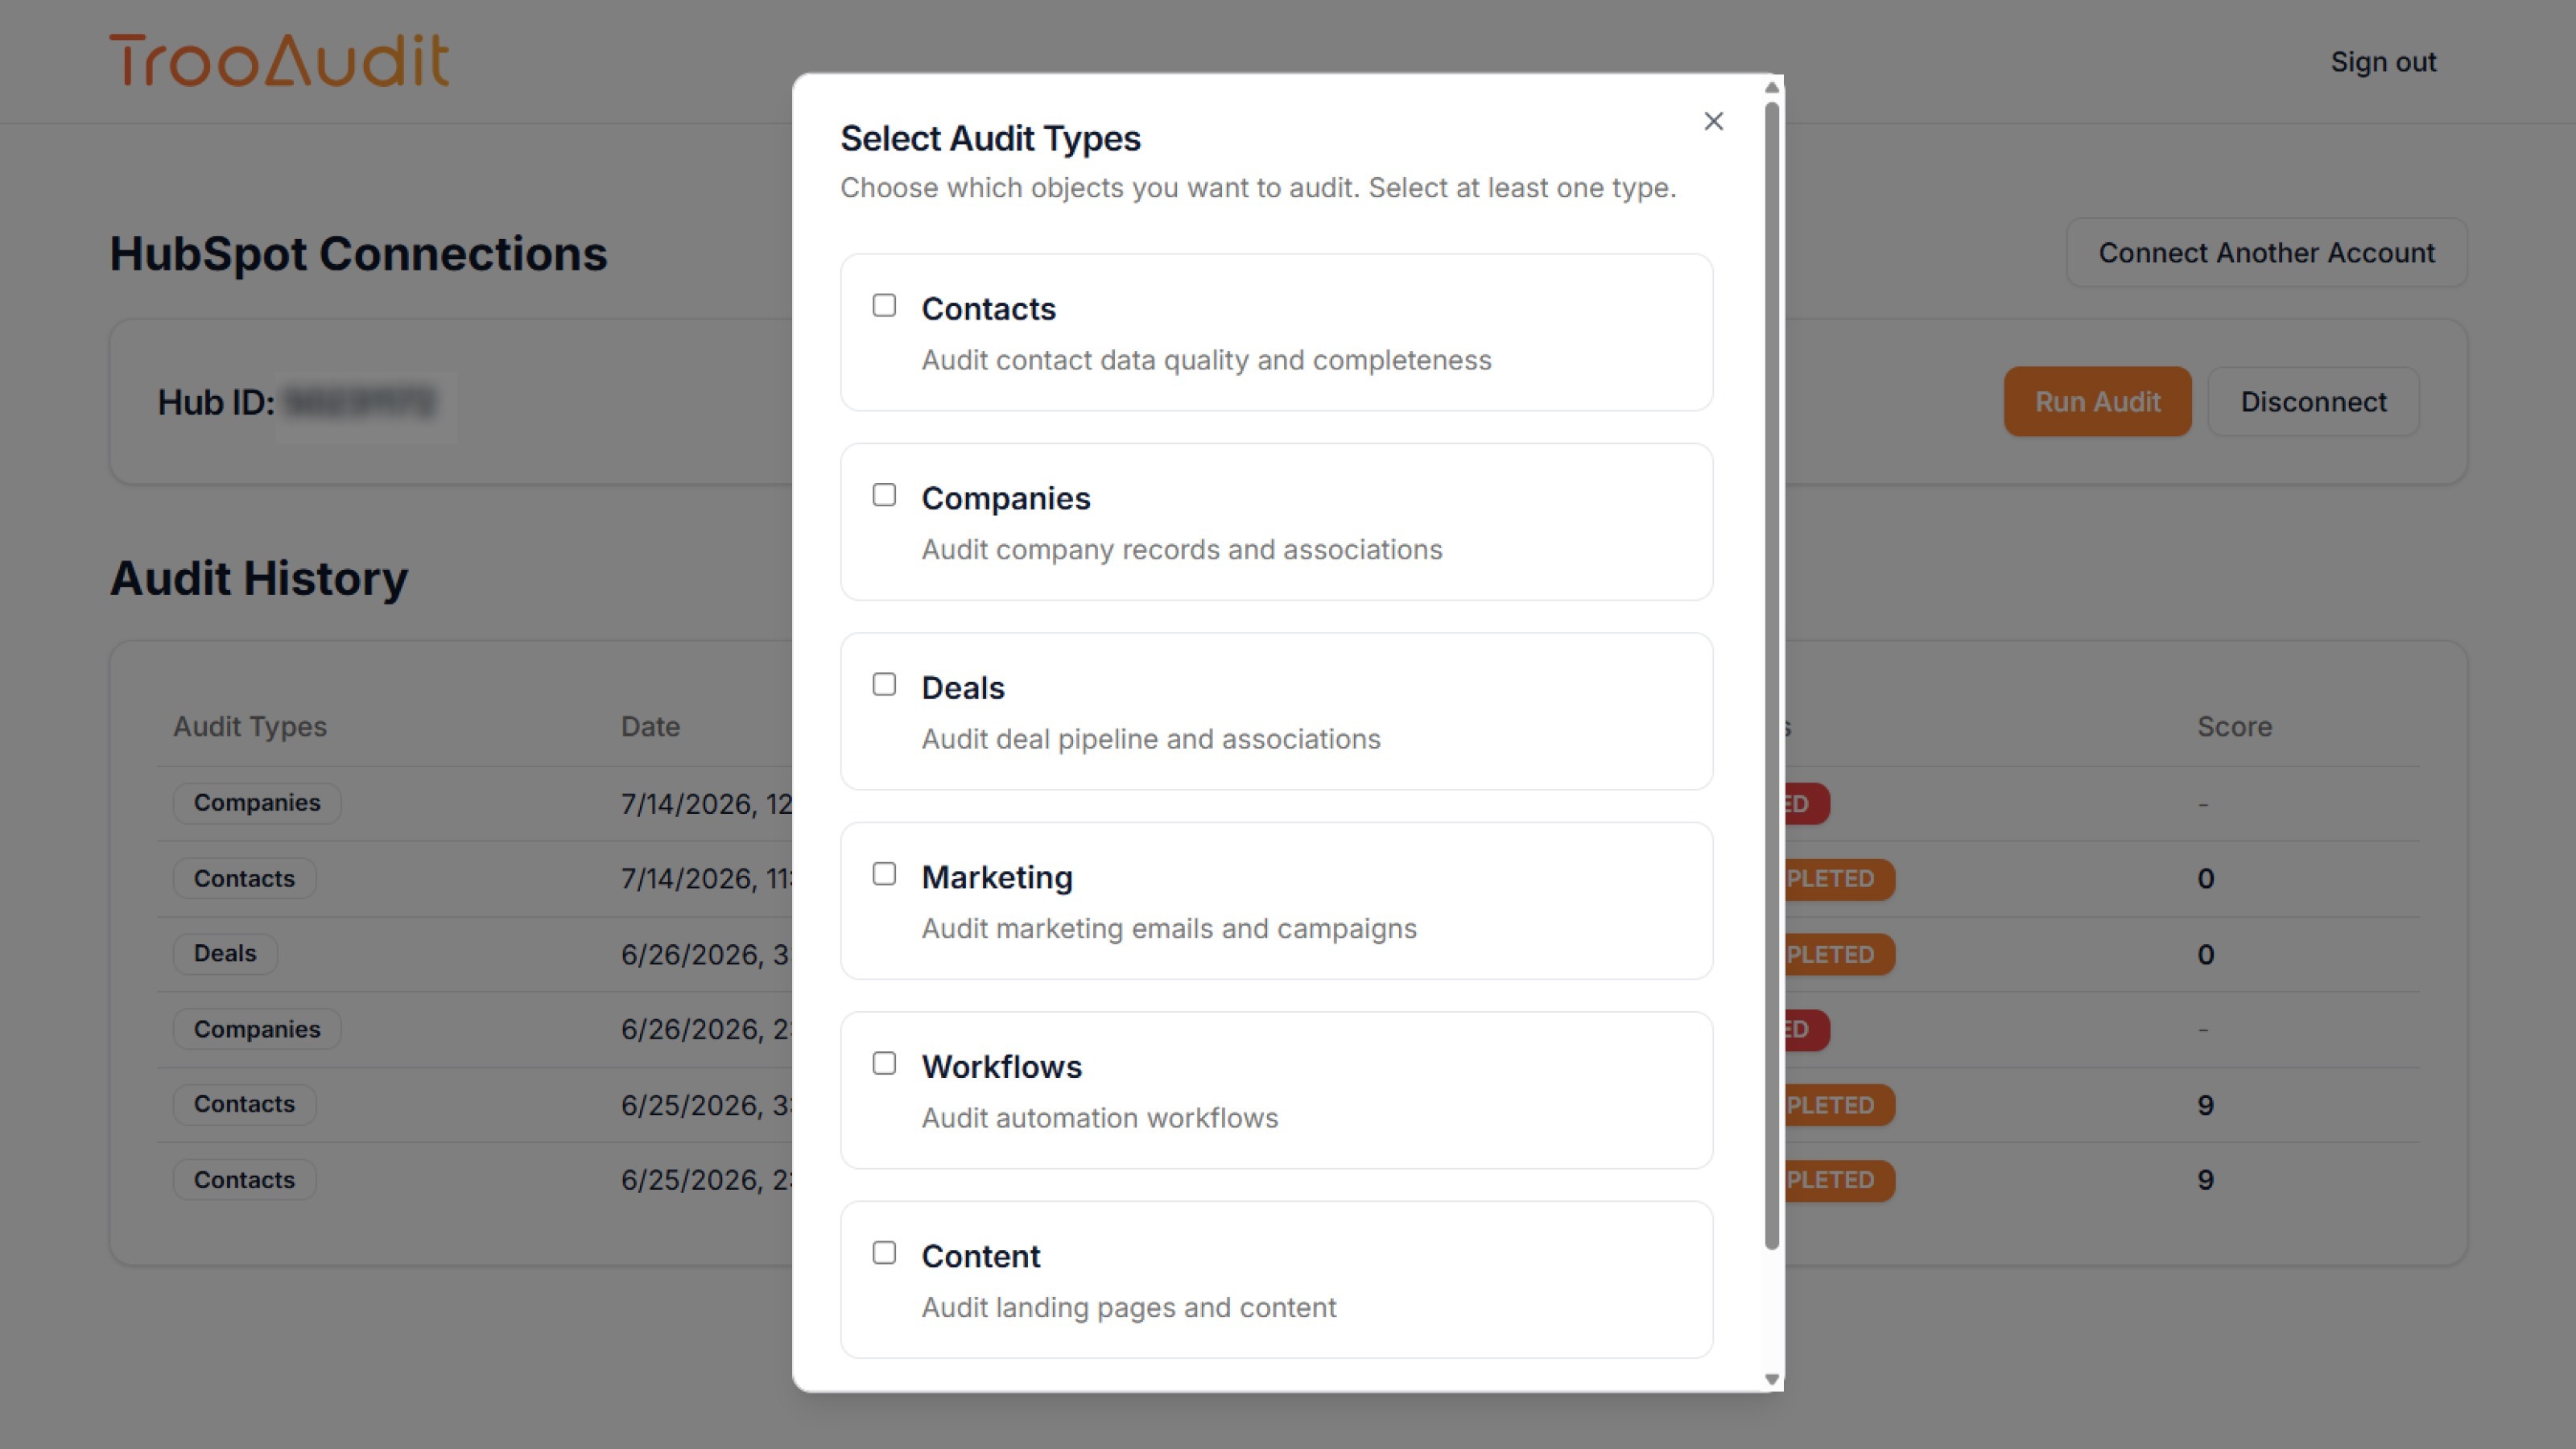Click Connect Another Account
Image resolution: width=2576 pixels, height=1449 pixels.
click(x=2266, y=253)
